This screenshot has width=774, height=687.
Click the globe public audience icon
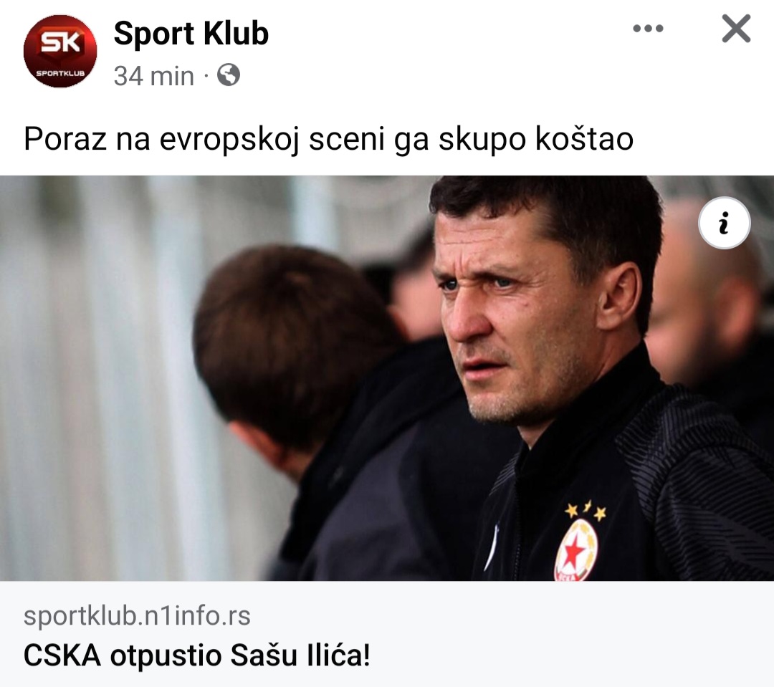229,75
